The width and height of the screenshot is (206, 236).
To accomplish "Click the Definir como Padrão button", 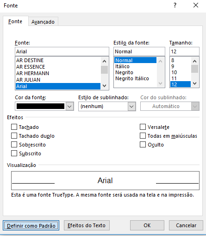I will pyautogui.click(x=31, y=225).
